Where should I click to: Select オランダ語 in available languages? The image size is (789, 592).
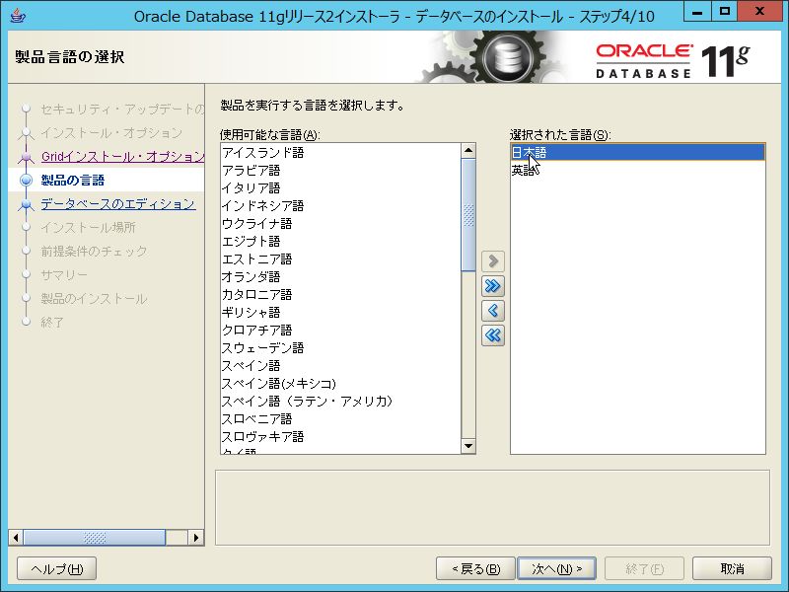click(340, 276)
